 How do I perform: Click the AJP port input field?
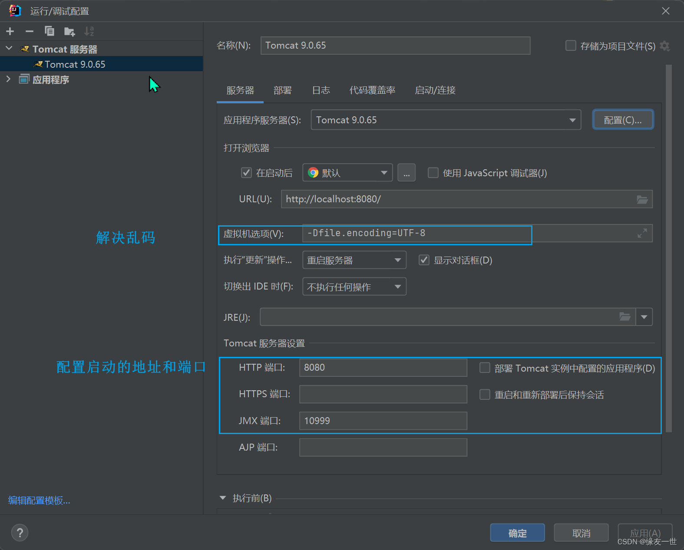point(383,447)
